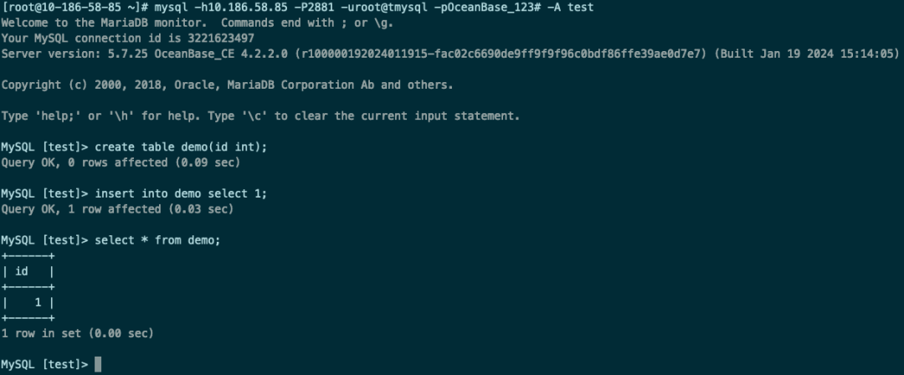
Task: Click the value 1 in the result row
Action: point(39,302)
